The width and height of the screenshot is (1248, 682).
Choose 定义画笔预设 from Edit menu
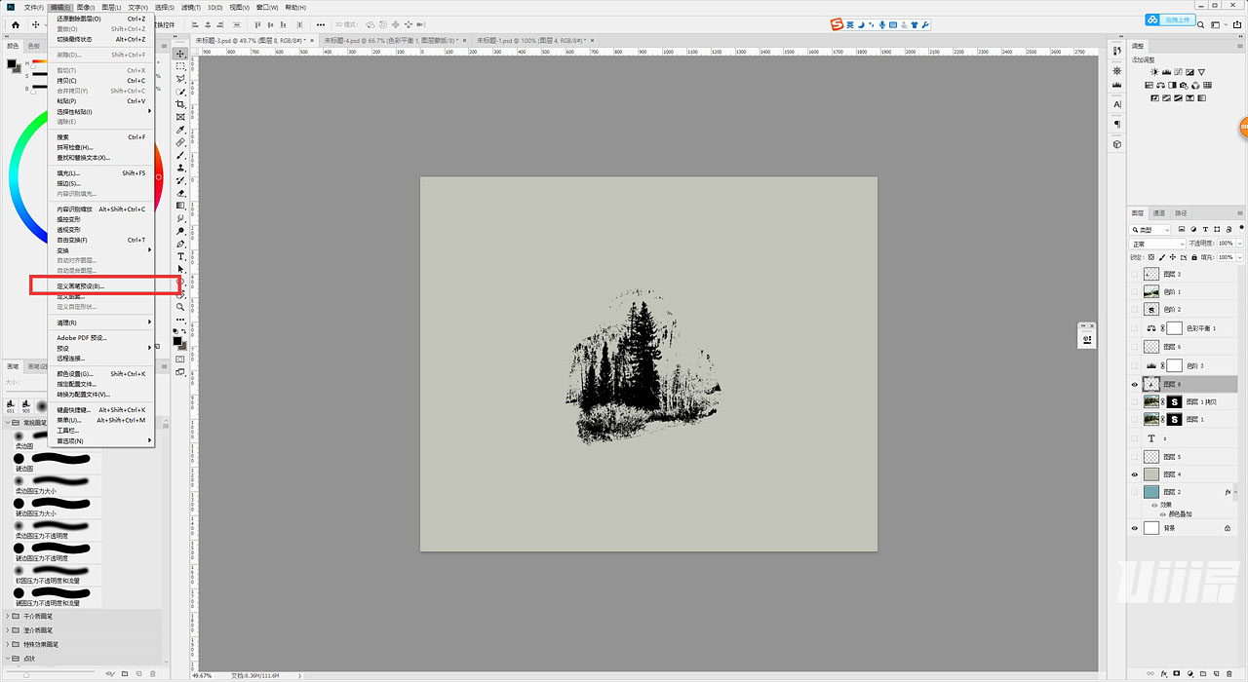click(x=80, y=285)
